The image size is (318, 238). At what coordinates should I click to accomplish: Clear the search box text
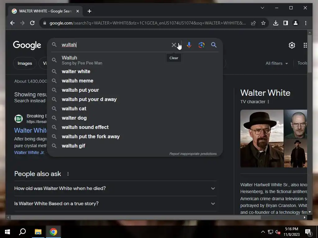[174, 45]
